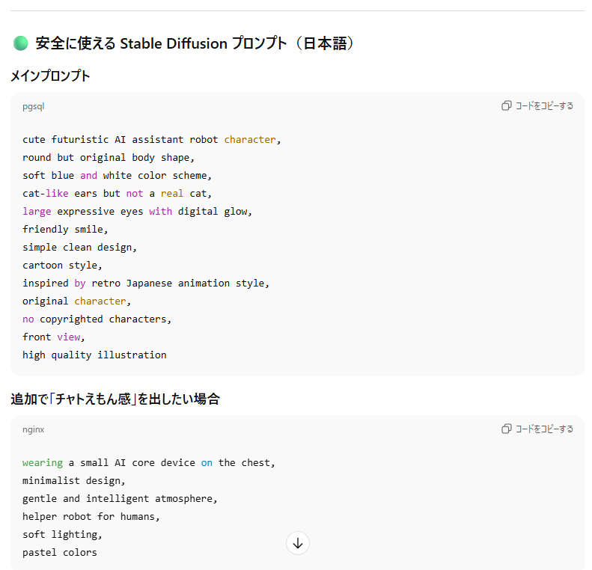Click the nginx language label
The height and width of the screenshot is (570, 592).
pos(34,429)
